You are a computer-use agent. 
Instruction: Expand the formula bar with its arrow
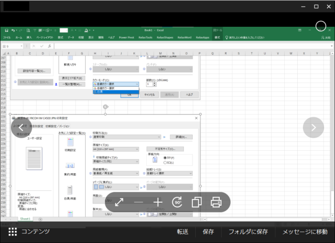click(331, 46)
